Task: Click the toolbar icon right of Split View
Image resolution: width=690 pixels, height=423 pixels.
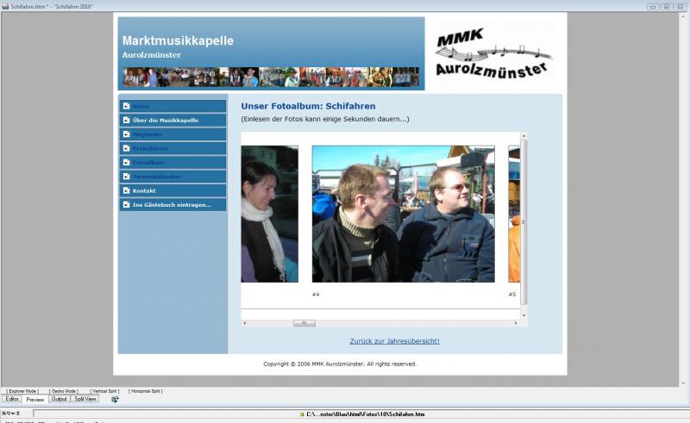Action: tap(115, 399)
